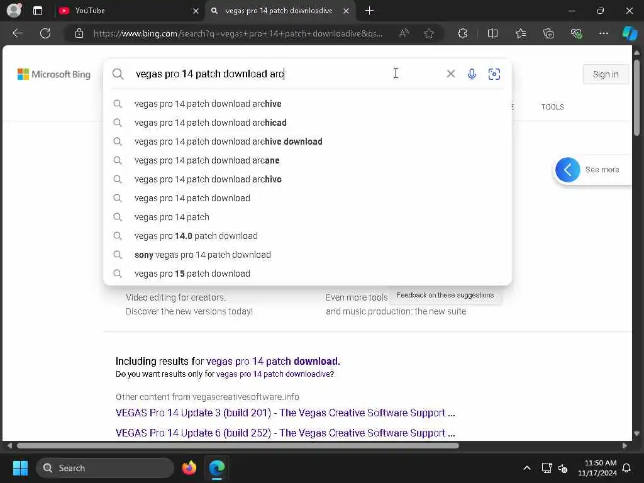
Task: View site info via the lock icon
Action: pyautogui.click(x=79, y=33)
